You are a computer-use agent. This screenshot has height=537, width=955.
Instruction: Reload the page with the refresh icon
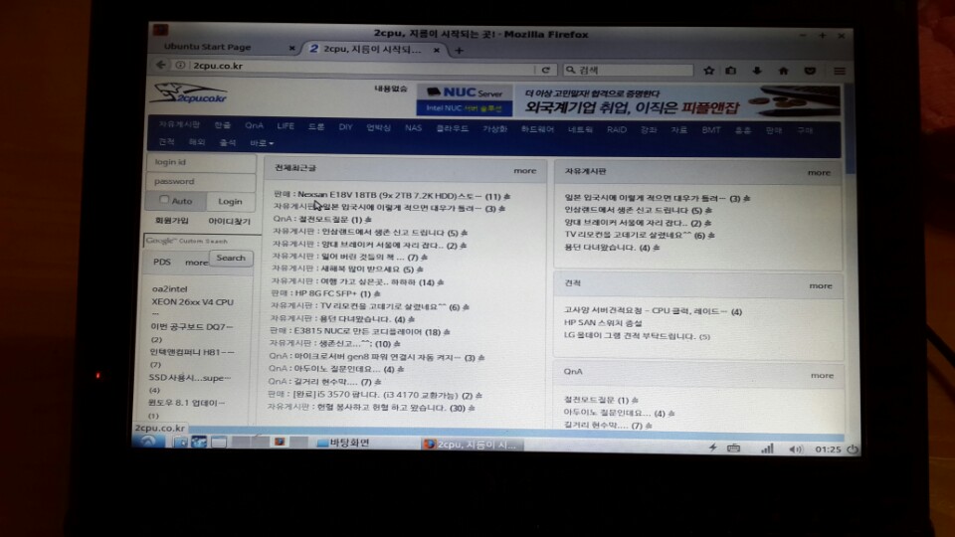[x=546, y=70]
